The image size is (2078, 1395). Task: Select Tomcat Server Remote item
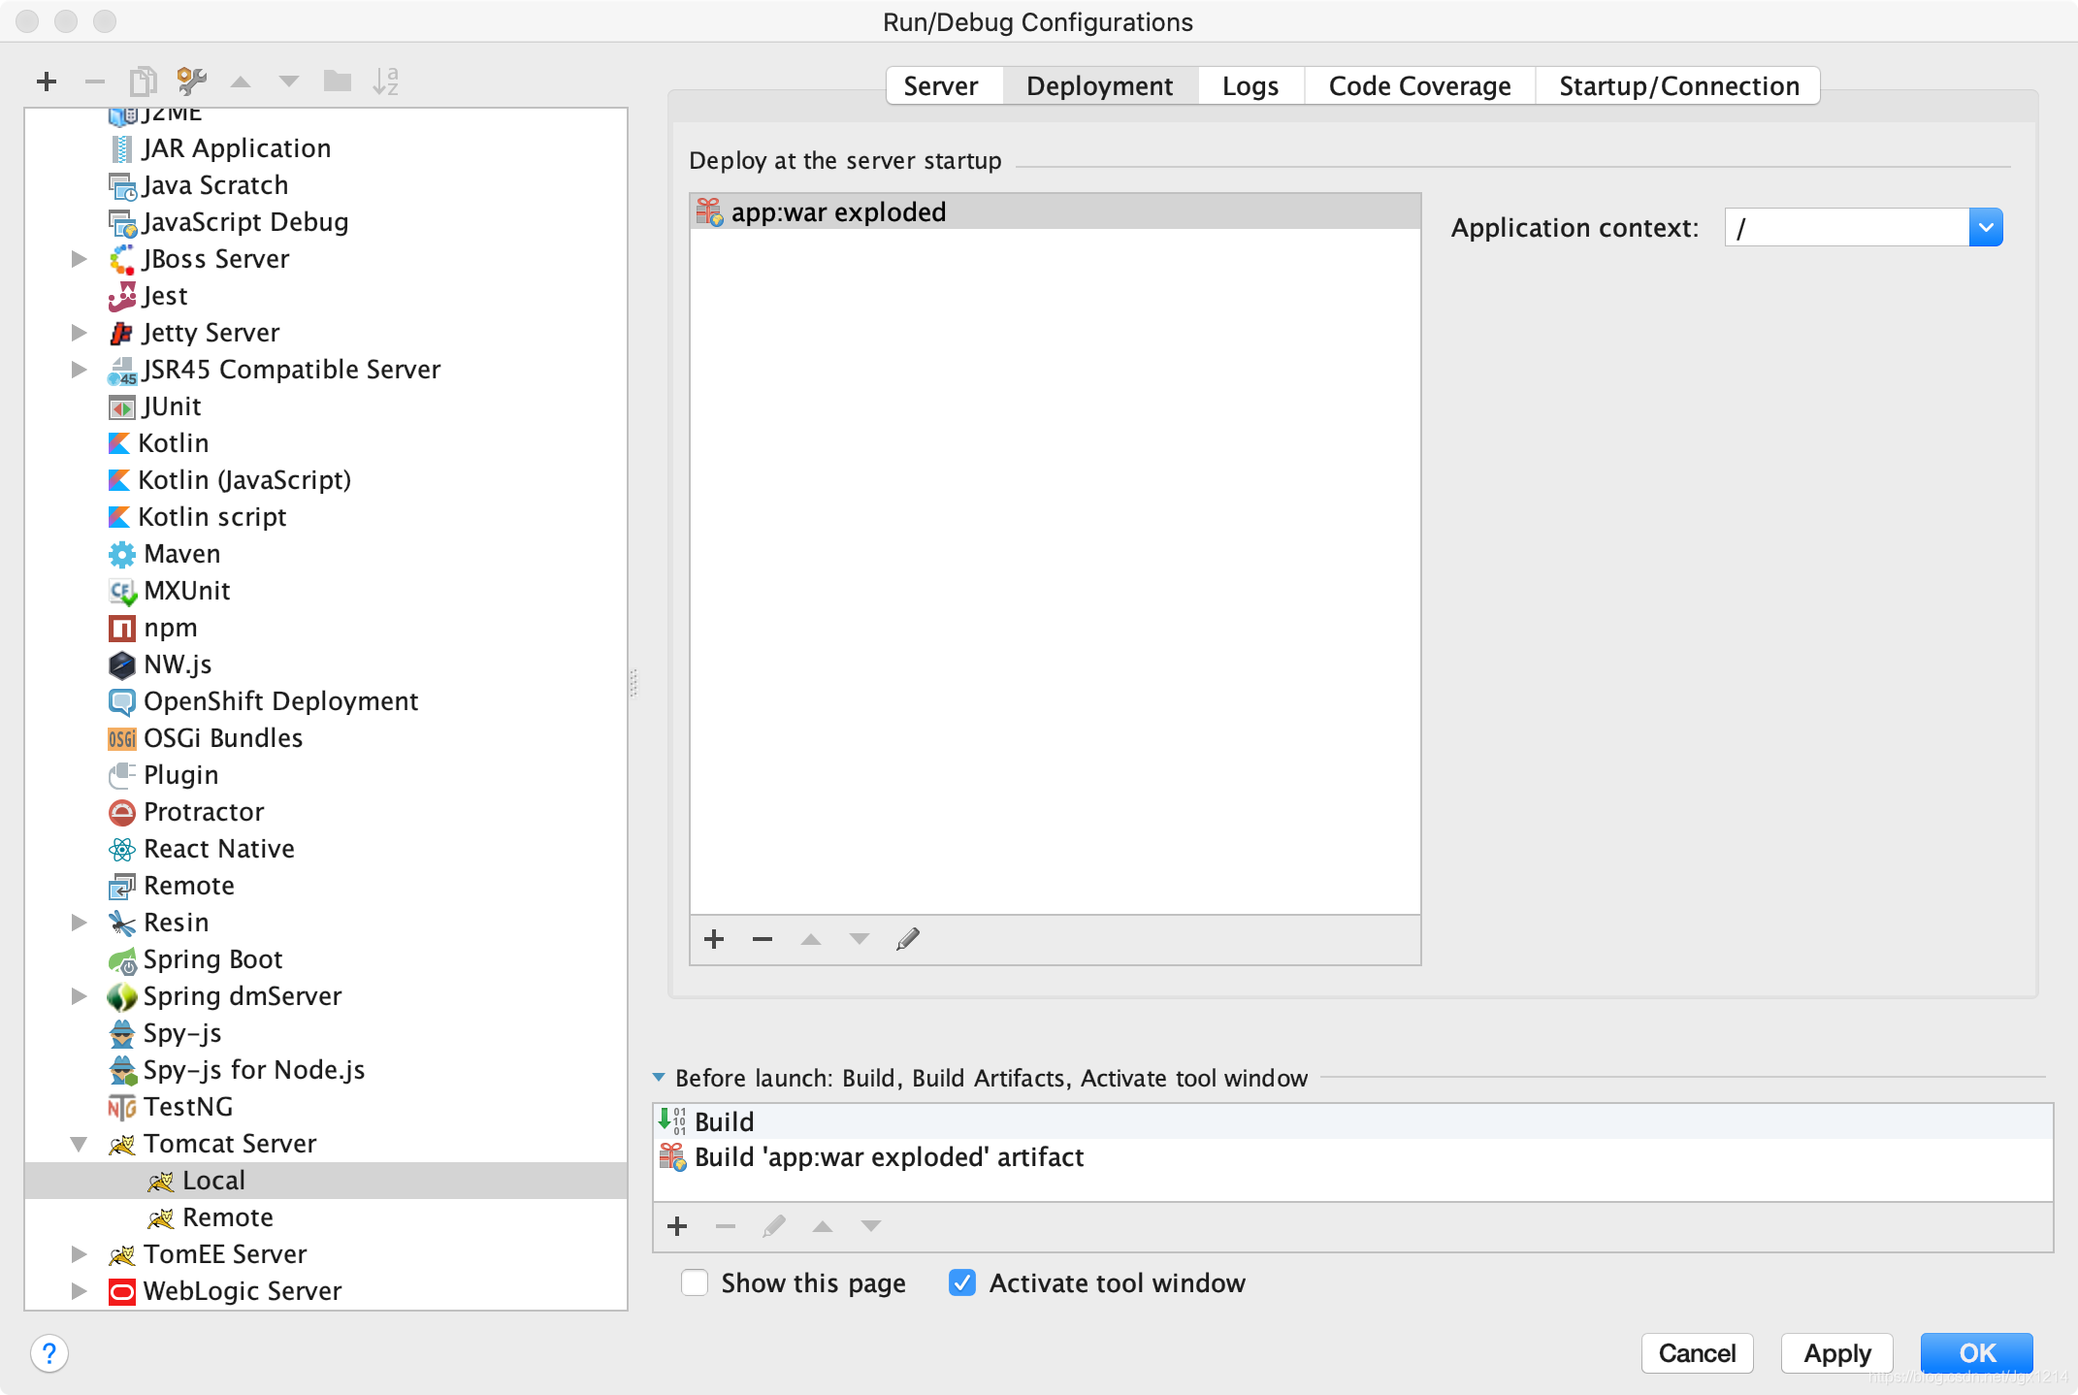[x=326, y=1217]
